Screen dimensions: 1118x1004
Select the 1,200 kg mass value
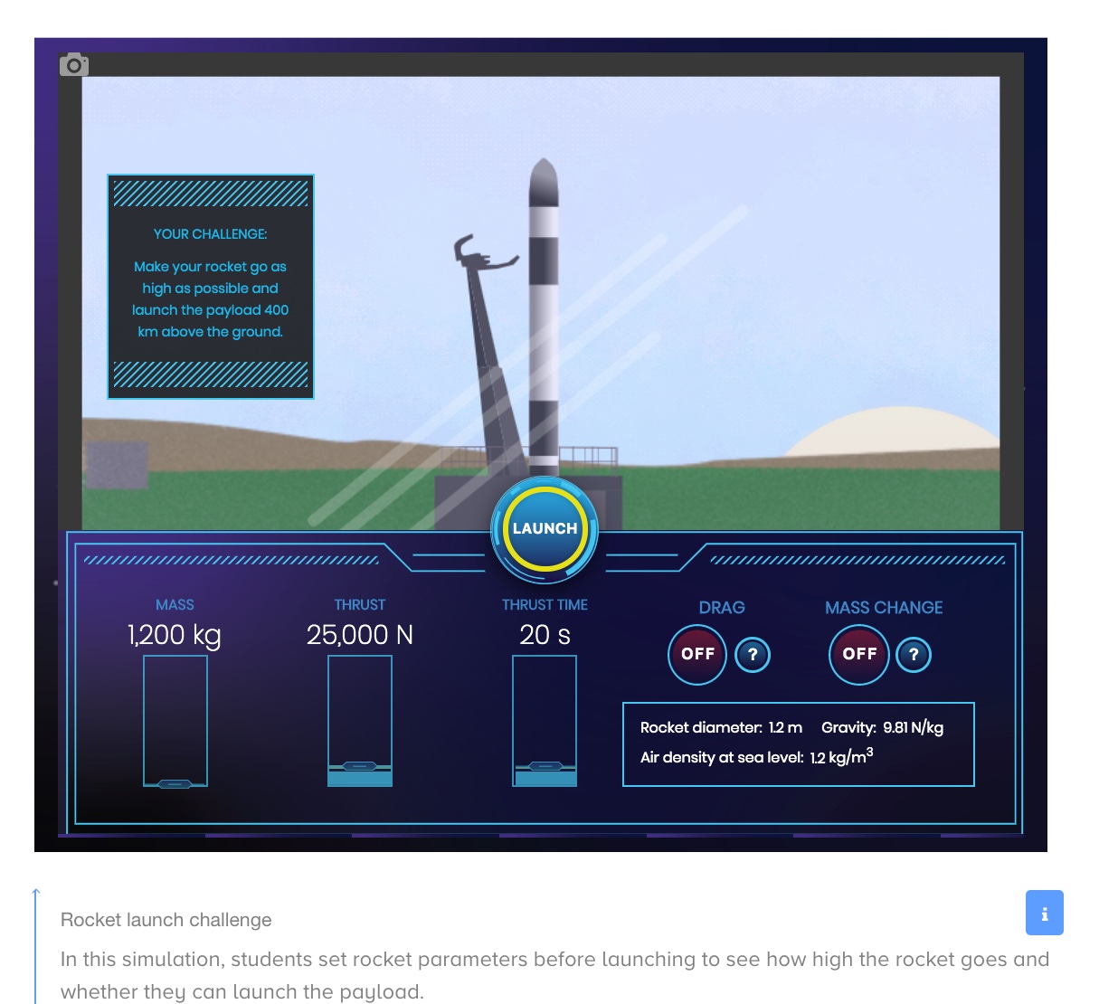[175, 635]
